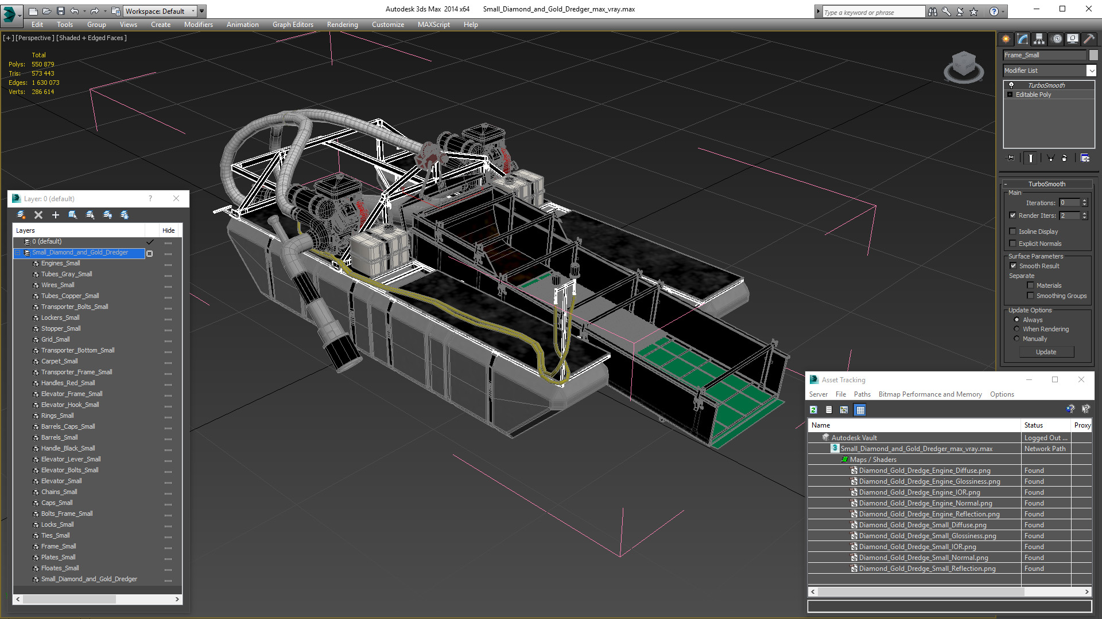Expand Editable Poly sub-objects
Image resolution: width=1102 pixels, height=619 pixels.
coord(1010,95)
